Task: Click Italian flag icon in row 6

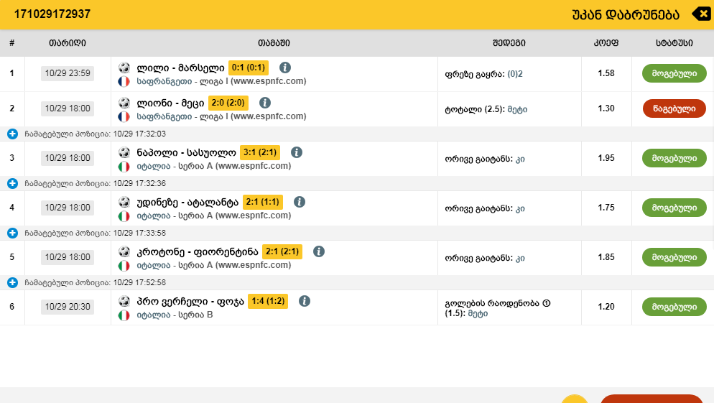Action: (124, 315)
